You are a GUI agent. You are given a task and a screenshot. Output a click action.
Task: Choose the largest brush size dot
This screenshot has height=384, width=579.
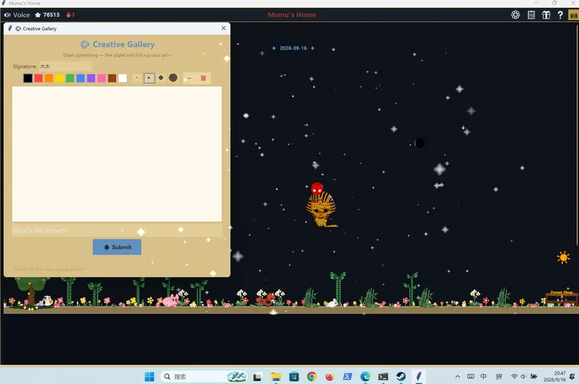click(x=173, y=78)
